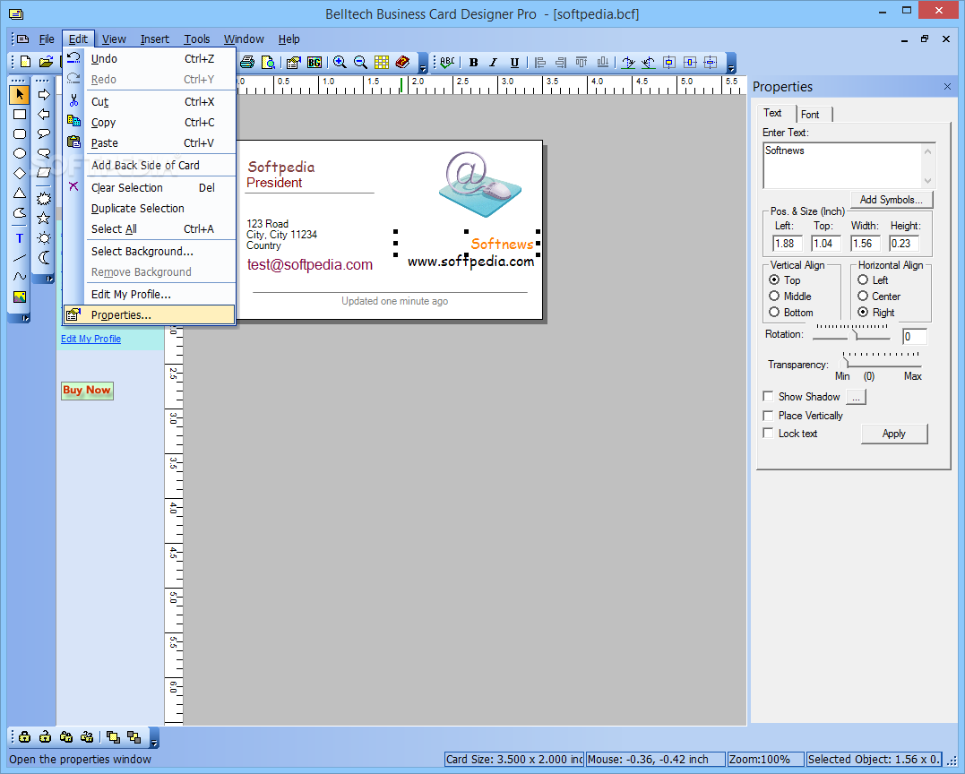The height and width of the screenshot is (774, 965).
Task: Select the insert picture tool
Action: pos(20,297)
